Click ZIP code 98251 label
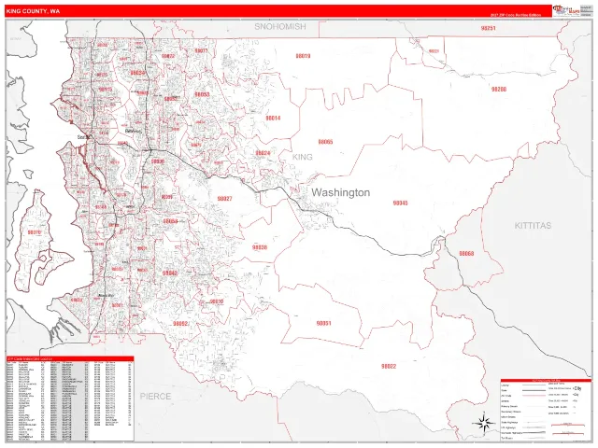The height and width of the screenshot is (448, 598). (x=488, y=28)
